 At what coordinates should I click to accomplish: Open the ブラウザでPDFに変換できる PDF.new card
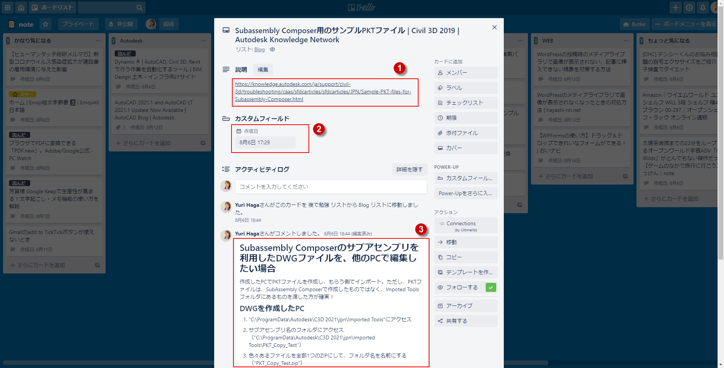tap(54, 152)
